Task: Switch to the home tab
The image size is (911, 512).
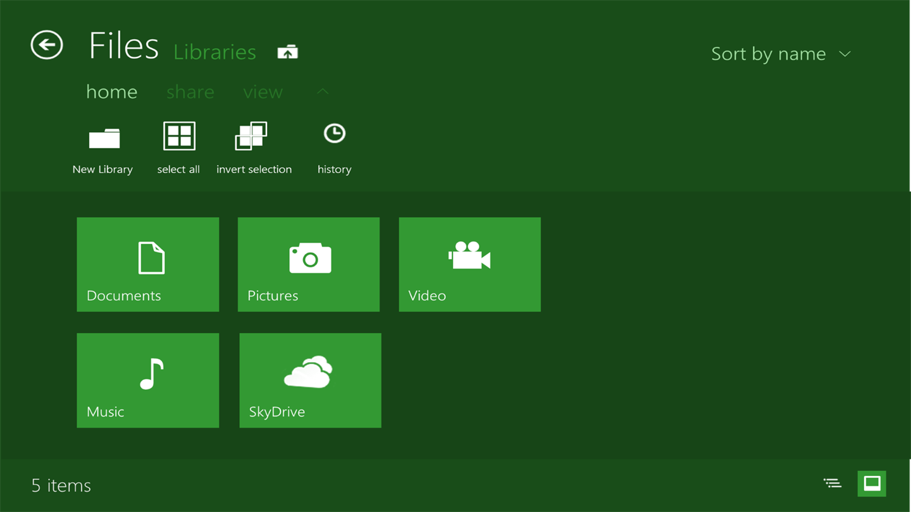Action: tap(111, 92)
